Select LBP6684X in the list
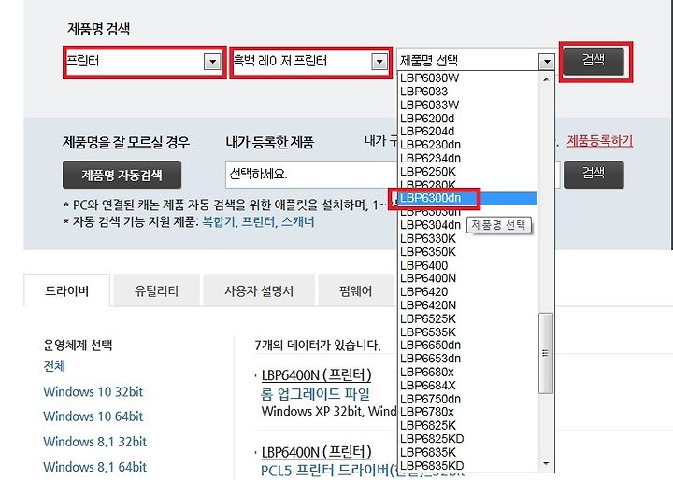The width and height of the screenshot is (673, 480). pos(468,385)
